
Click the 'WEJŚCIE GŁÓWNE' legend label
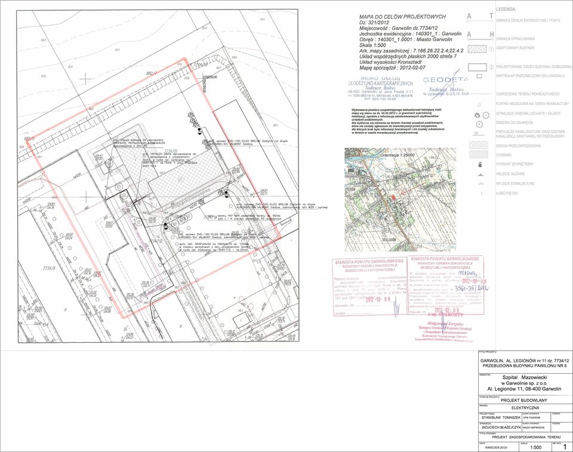point(510,174)
